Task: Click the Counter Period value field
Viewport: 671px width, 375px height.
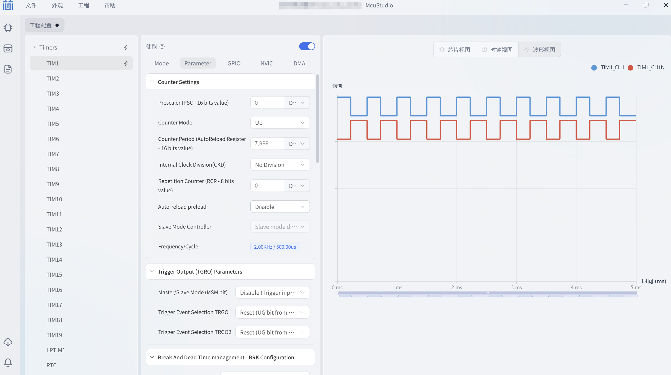Action: pyautogui.click(x=267, y=144)
